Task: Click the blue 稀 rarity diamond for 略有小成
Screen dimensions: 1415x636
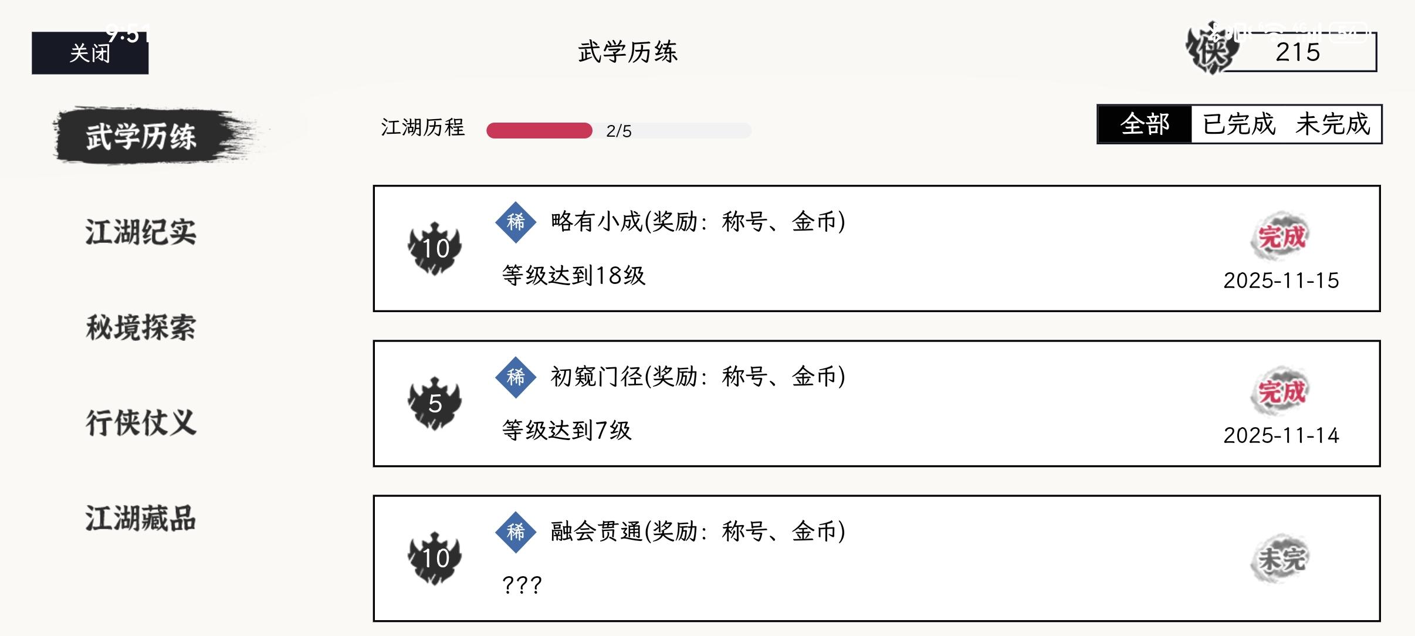Action: click(516, 222)
